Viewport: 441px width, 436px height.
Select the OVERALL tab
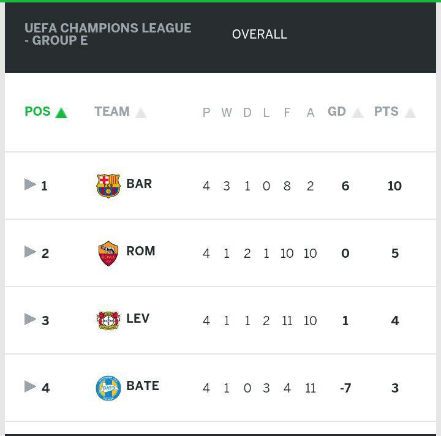(260, 34)
